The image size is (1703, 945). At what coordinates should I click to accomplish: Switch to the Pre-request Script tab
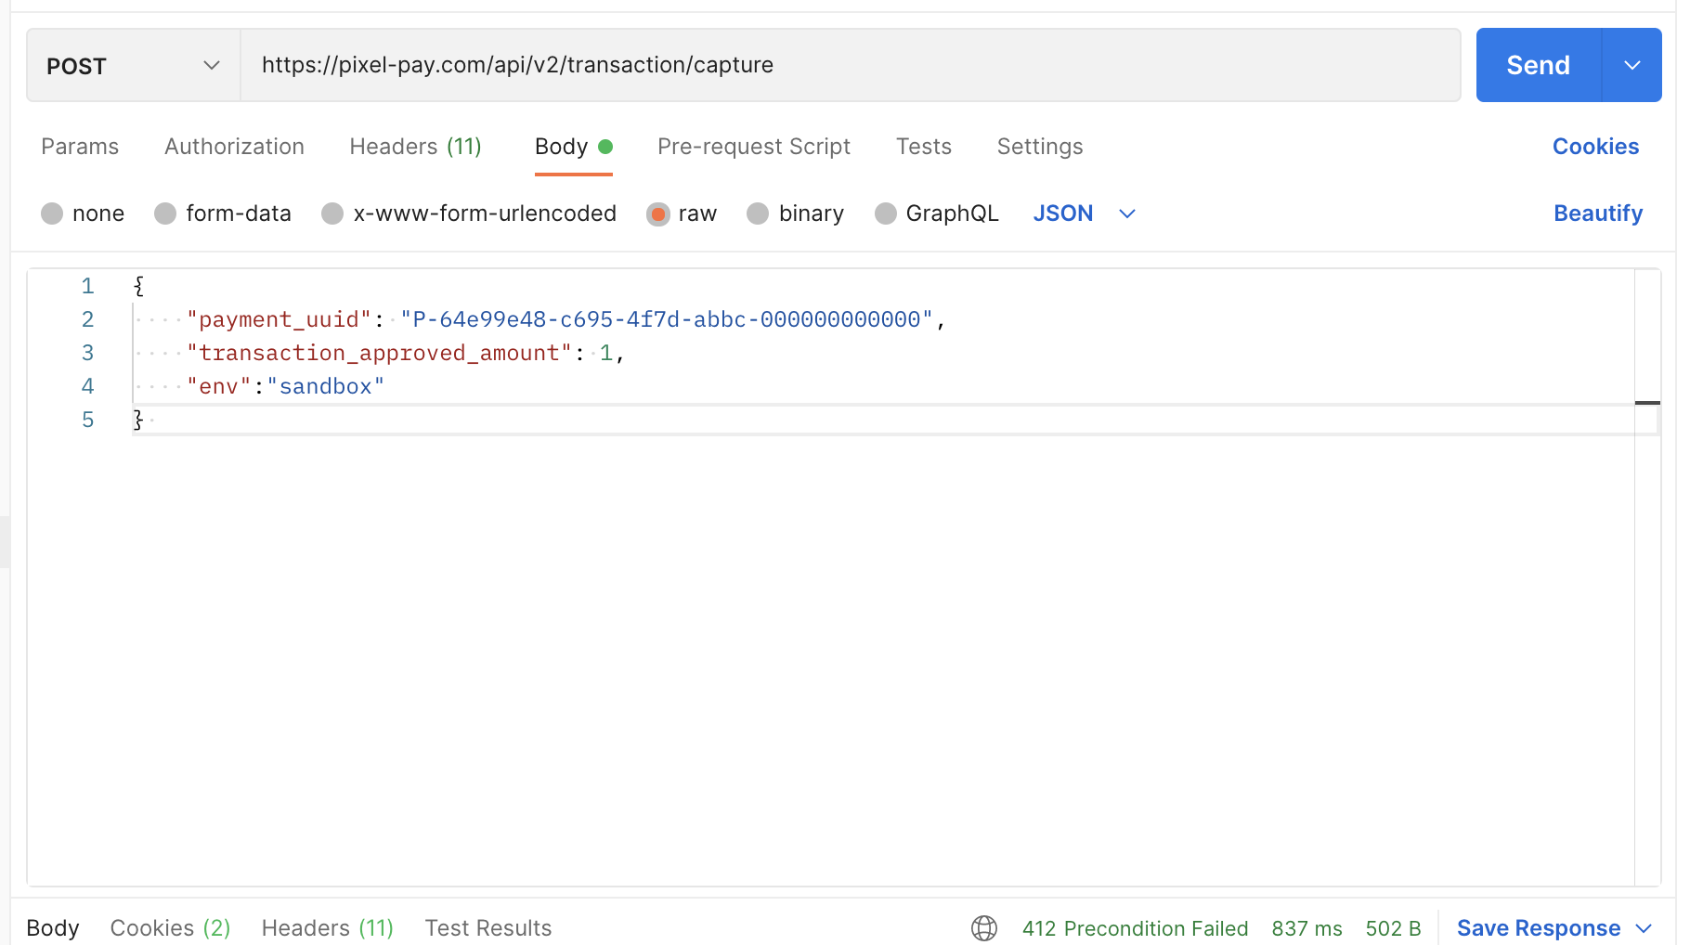coord(754,146)
